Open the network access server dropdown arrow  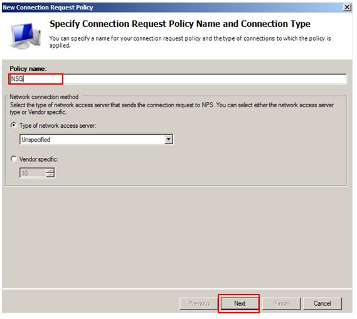pos(168,139)
